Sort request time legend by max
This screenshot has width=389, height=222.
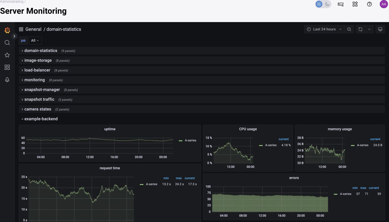click(179, 178)
